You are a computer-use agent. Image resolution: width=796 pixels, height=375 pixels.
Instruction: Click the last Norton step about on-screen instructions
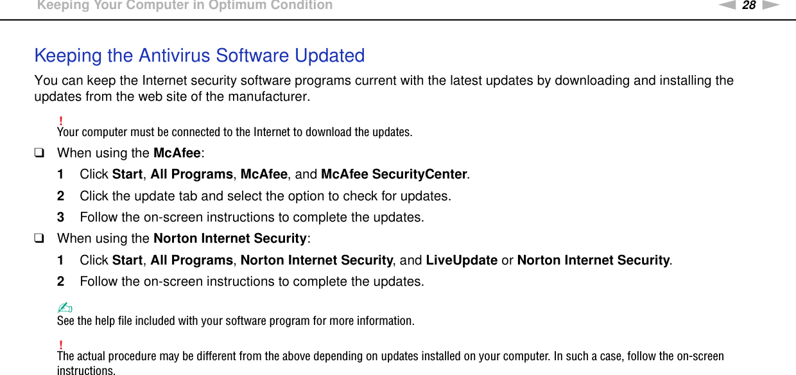252,281
